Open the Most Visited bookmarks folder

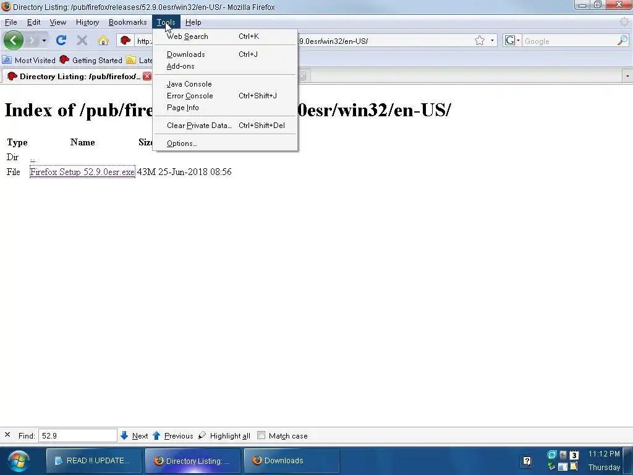(29, 60)
